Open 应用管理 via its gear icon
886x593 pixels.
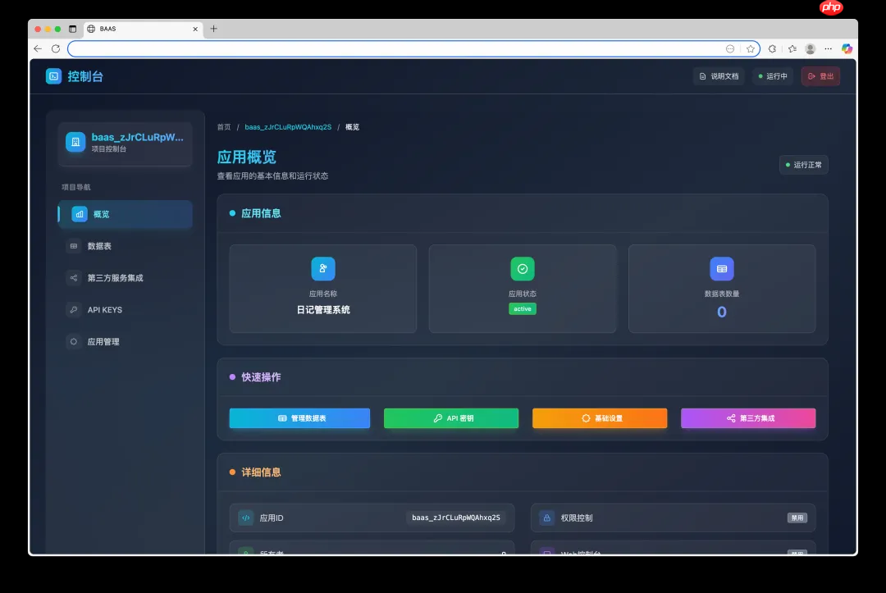[72, 342]
